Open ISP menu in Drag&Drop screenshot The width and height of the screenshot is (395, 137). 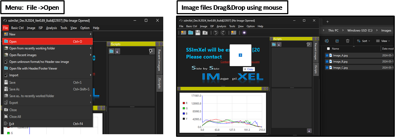click(212, 26)
